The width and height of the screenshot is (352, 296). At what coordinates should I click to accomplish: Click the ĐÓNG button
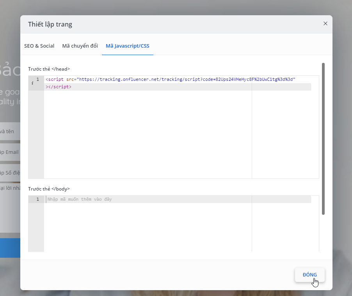310,275
